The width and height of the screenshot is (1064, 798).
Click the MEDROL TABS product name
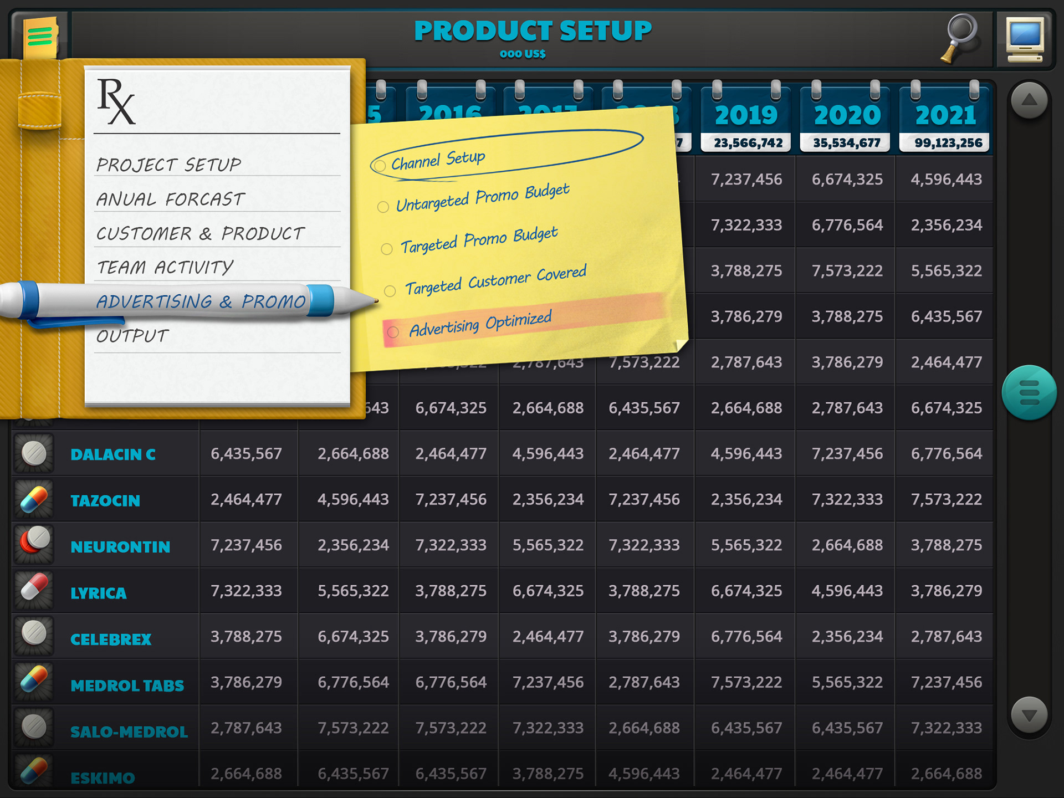click(x=127, y=686)
